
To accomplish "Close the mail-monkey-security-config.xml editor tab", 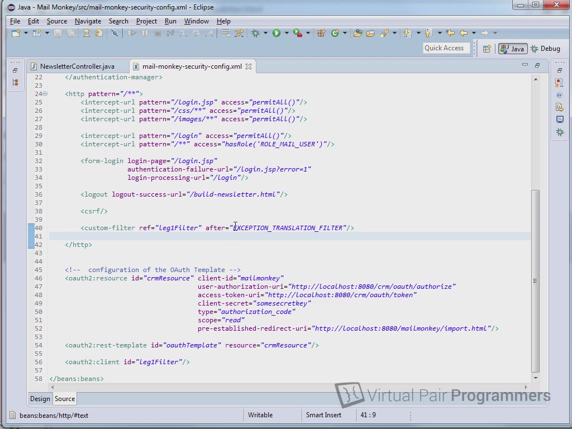I will [249, 66].
